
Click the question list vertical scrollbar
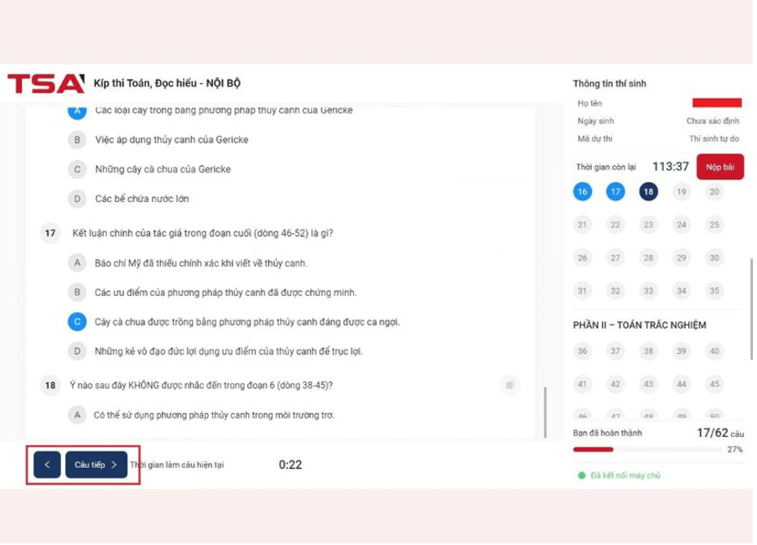tap(545, 411)
